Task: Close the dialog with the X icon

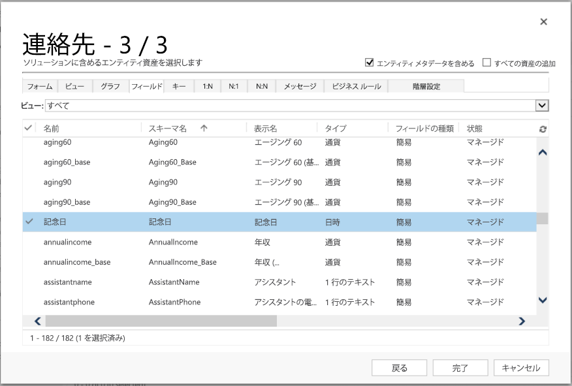Action: tap(543, 22)
